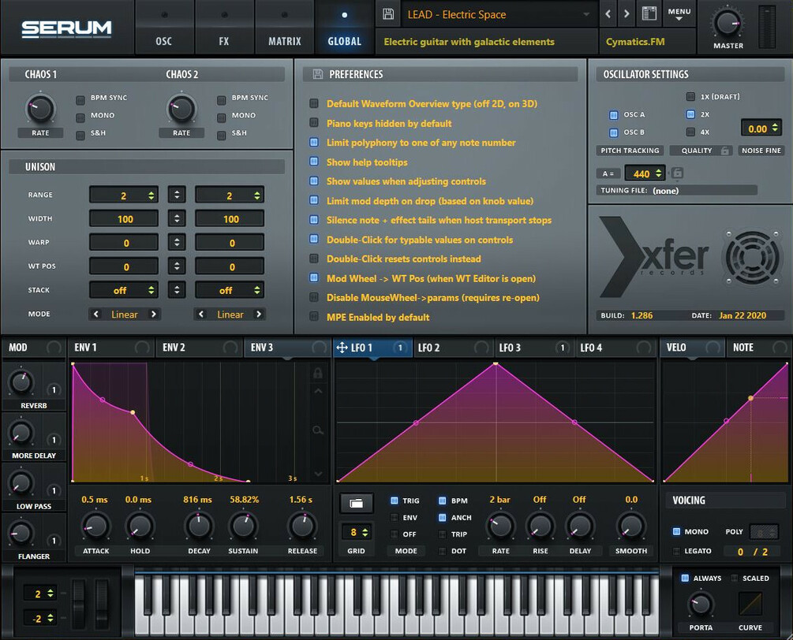This screenshot has height=640, width=793.
Task: Click the Chaos 1 RATE label
Action: coord(40,133)
